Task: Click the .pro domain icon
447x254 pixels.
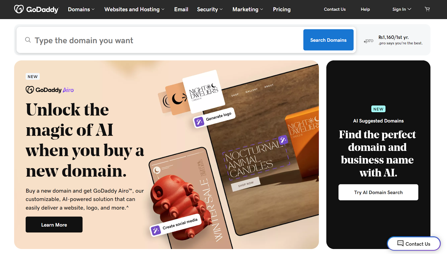Action: click(x=368, y=41)
